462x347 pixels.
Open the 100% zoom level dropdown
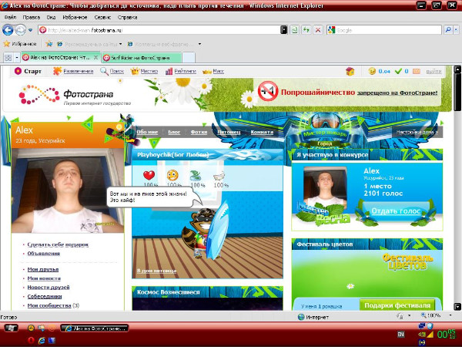450,315
